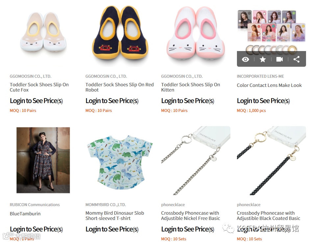Click the Toddler Sock Shoes Slip On Red Robot title
The image size is (309, 242).
coord(119,87)
